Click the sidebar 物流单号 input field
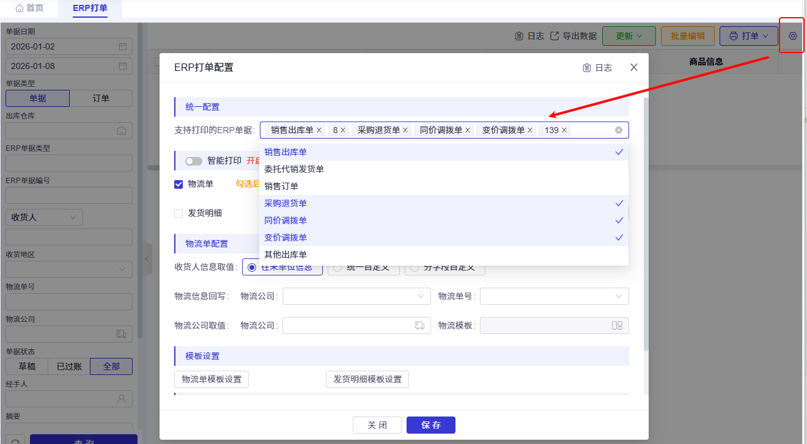Screen dimensions: 807x444 pos(69,302)
